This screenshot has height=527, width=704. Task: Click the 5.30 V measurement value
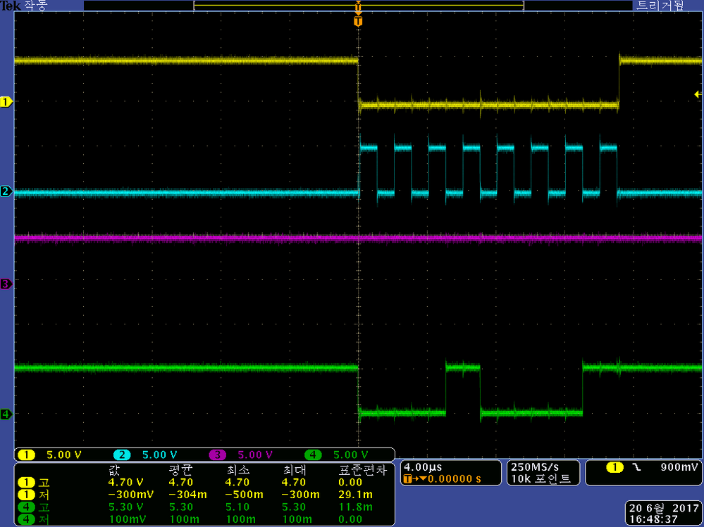(x=125, y=507)
